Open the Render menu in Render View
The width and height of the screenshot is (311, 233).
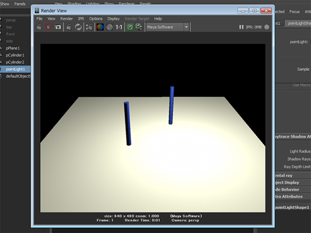pyautogui.click(x=67, y=18)
